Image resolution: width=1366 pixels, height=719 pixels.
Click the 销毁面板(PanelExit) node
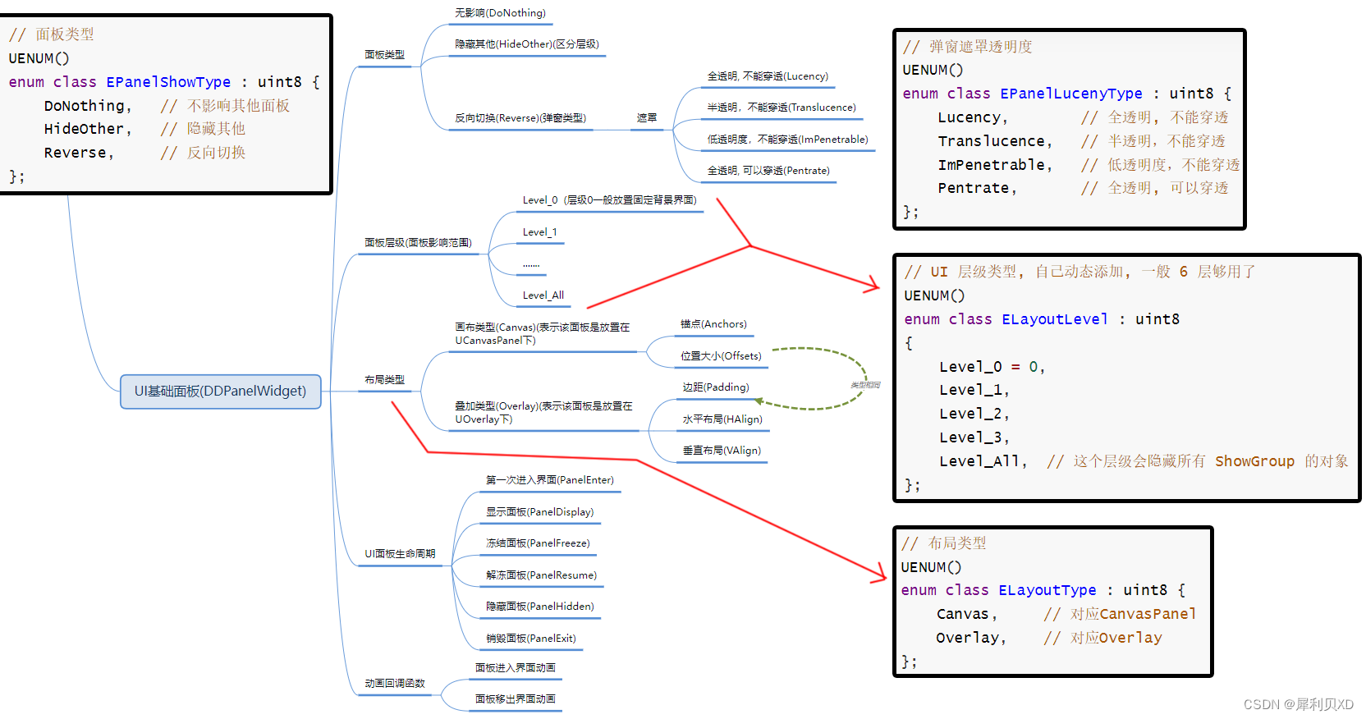[x=530, y=639]
